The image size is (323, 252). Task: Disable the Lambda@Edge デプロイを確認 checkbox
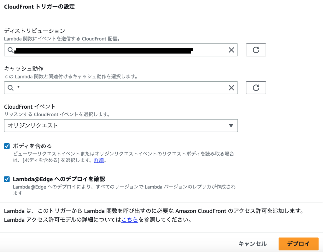6,179
